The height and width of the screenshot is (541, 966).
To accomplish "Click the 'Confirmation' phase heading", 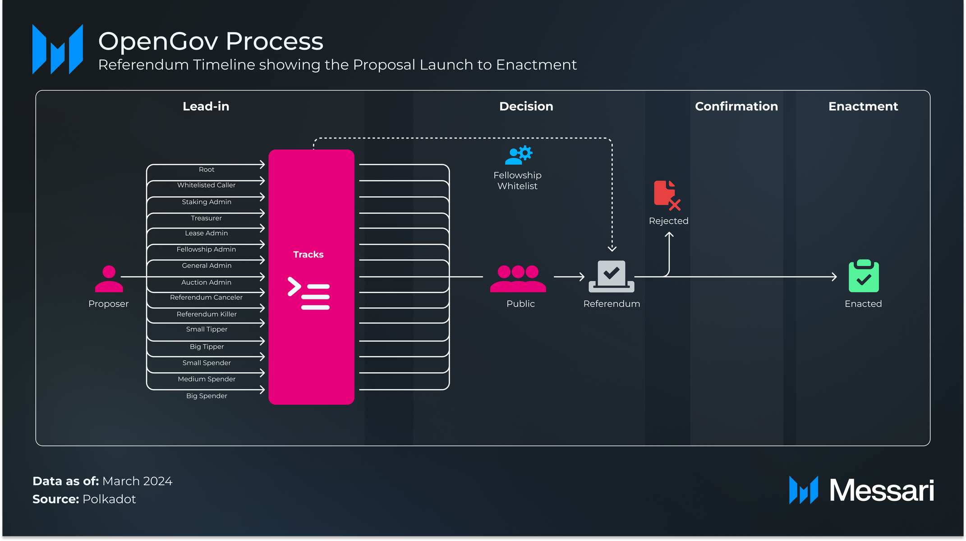I will tap(736, 106).
